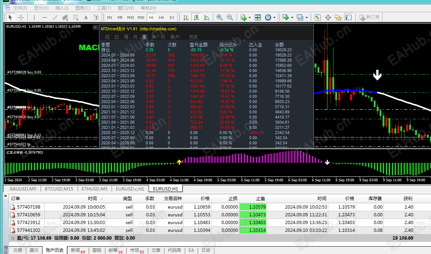
Task: Select order 577423912 in history list
Action: [x=29, y=223]
